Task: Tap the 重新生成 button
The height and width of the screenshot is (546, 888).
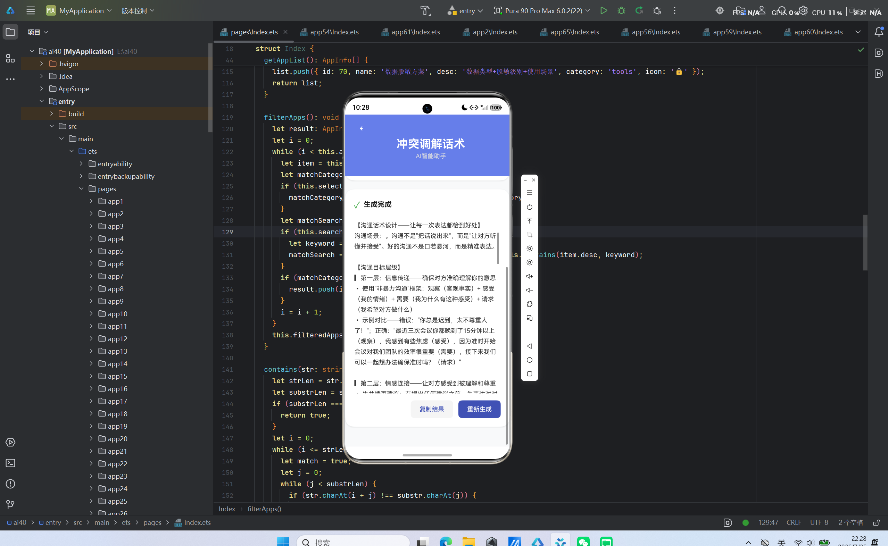Action: coord(479,409)
